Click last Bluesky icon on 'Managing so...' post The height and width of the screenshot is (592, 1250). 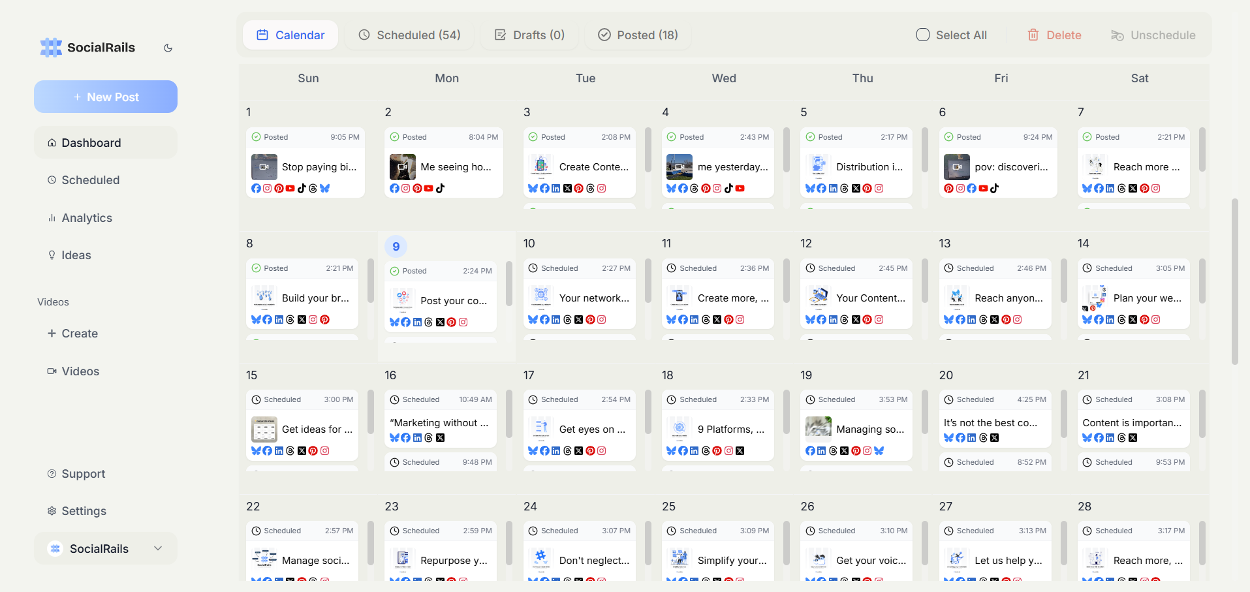[879, 450]
